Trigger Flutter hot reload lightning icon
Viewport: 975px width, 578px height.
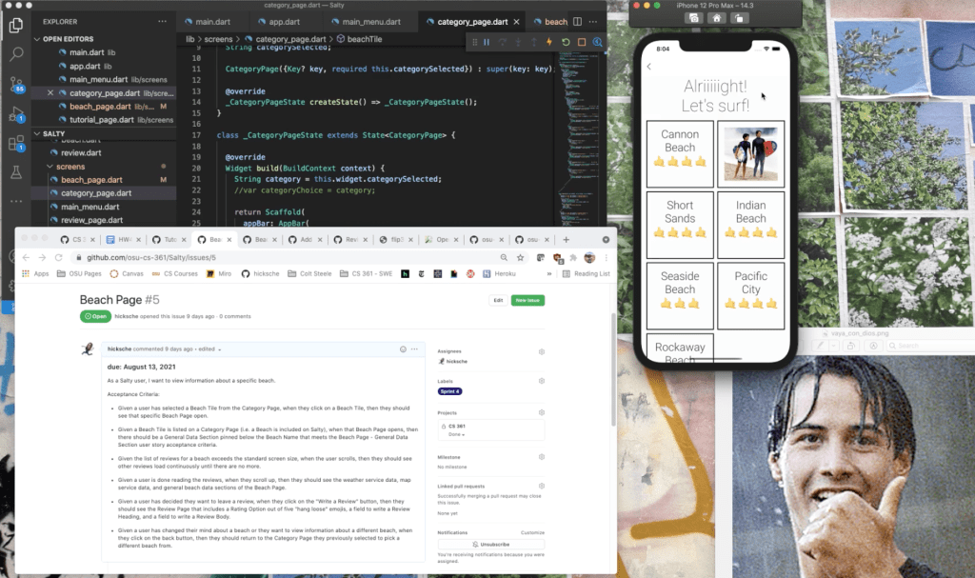click(x=549, y=42)
